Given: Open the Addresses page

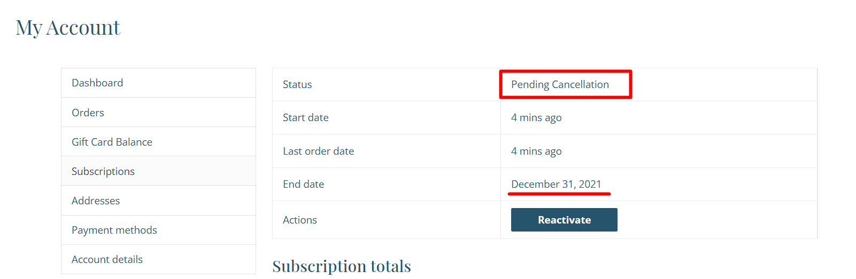Looking at the screenshot, I should tap(96, 201).
